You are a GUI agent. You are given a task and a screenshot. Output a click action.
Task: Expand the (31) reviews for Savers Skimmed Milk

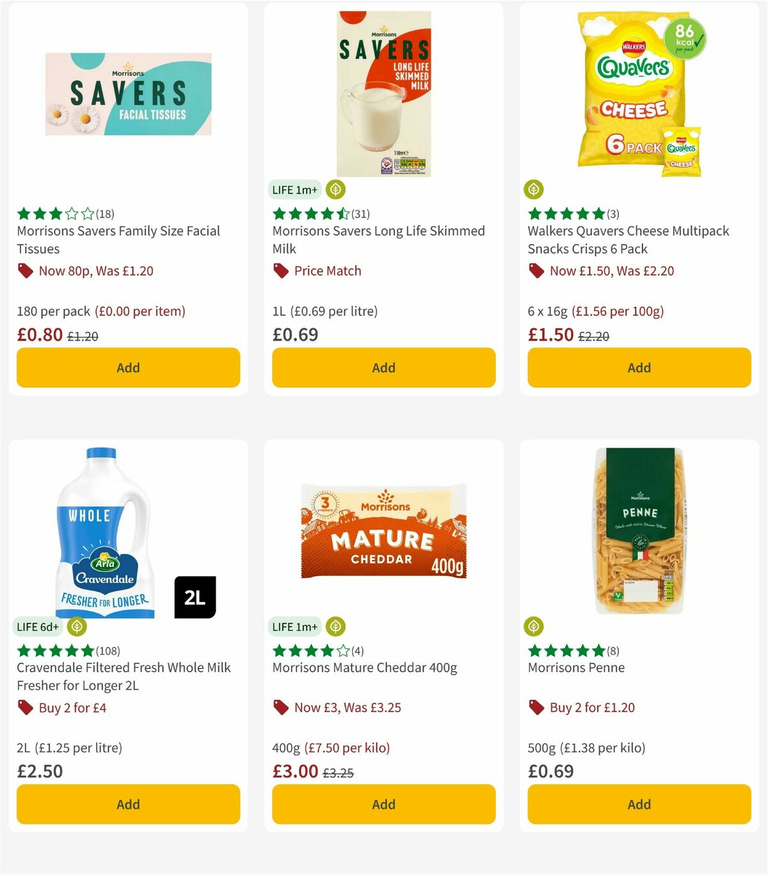360,214
